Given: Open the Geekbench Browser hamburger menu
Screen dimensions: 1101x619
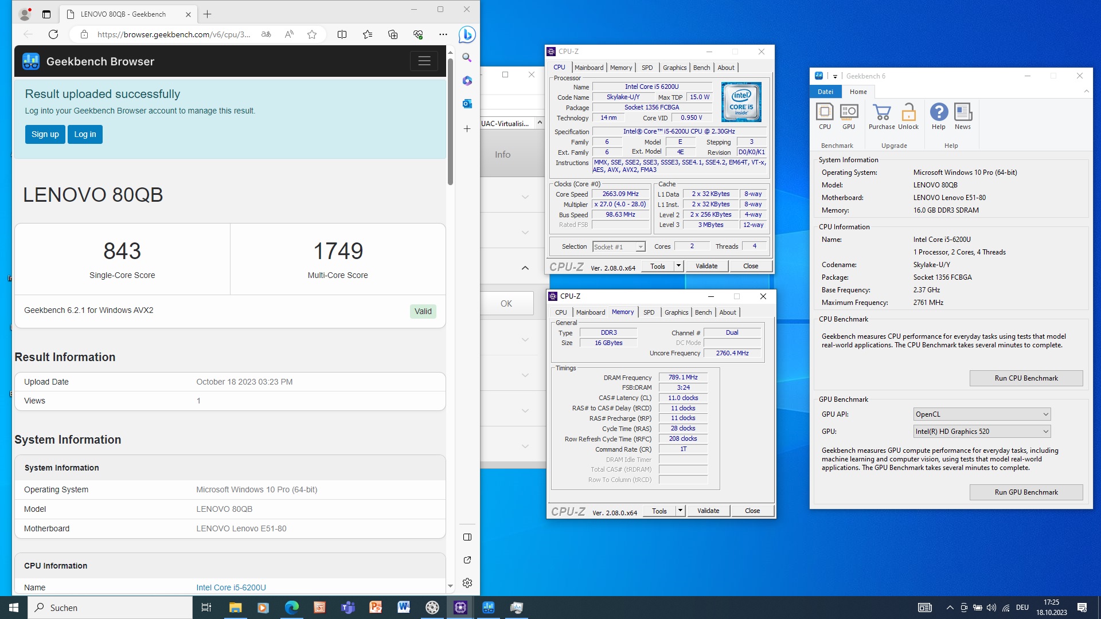Looking at the screenshot, I should [424, 61].
